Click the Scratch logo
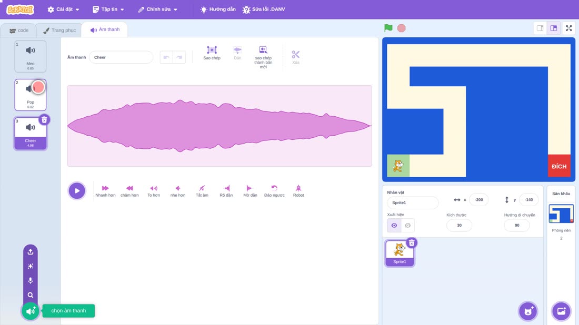579x325 pixels. [21, 9]
